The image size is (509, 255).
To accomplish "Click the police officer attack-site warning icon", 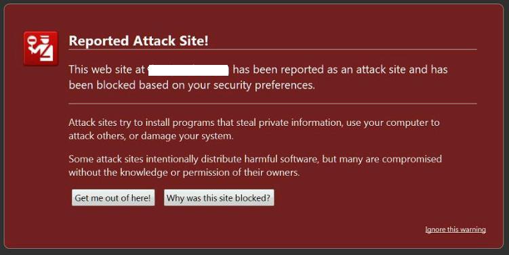I will tap(41, 49).
